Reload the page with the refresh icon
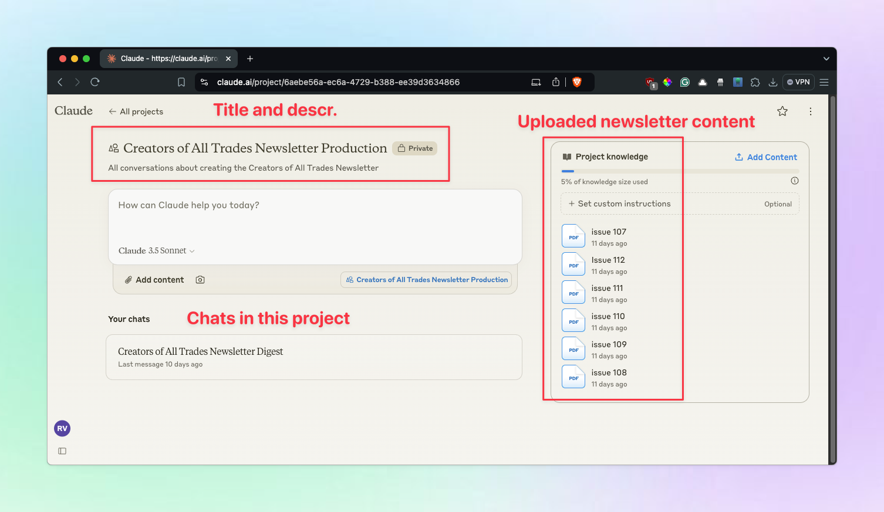Image resolution: width=884 pixels, height=512 pixels. (95, 82)
